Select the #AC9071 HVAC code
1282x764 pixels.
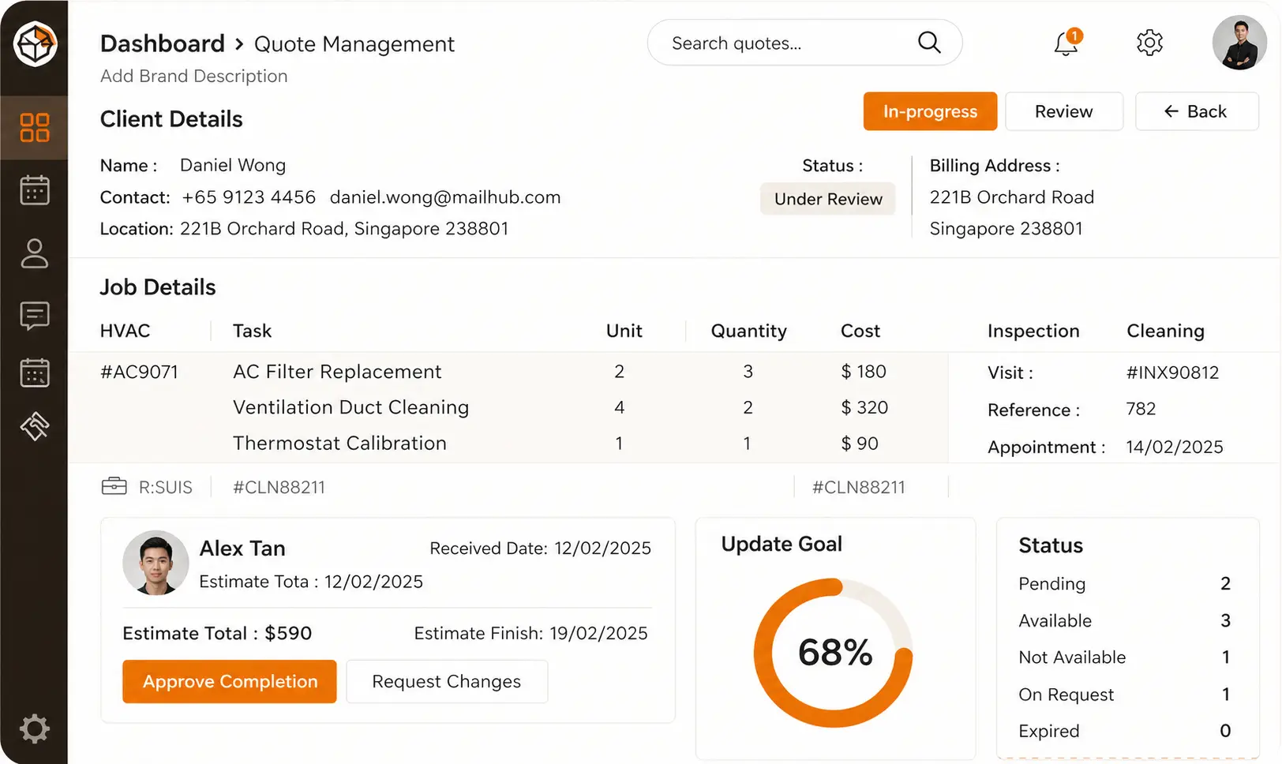[140, 372]
